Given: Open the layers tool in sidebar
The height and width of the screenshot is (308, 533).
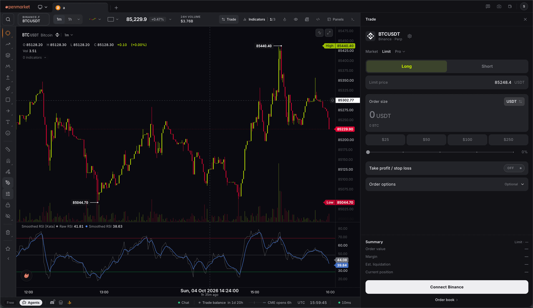Looking at the screenshot, I should click(x=8, y=55).
